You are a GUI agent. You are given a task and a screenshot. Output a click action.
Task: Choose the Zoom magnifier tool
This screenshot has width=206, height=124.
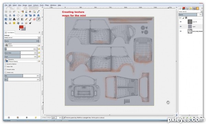(6, 15)
